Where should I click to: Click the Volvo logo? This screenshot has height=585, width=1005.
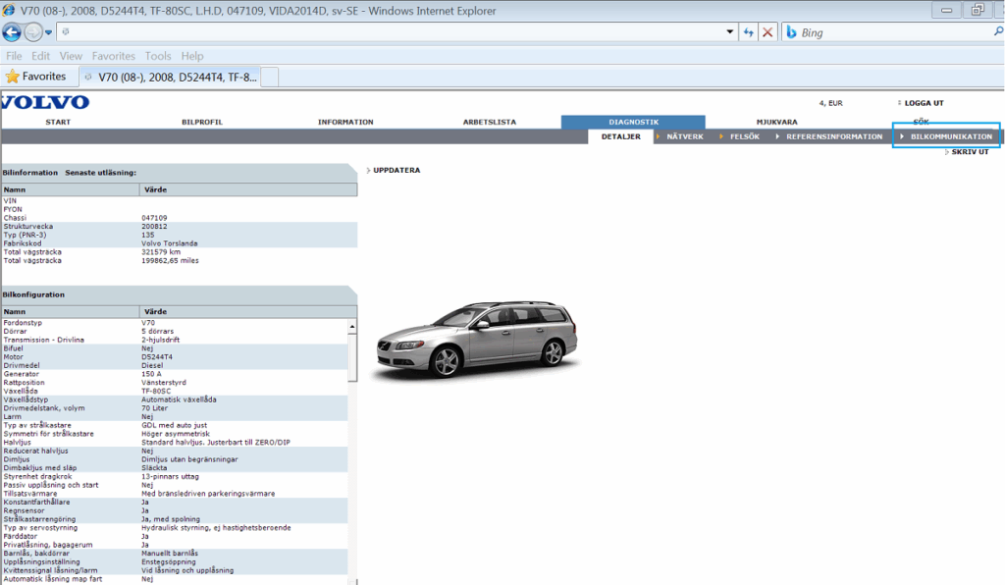click(45, 102)
